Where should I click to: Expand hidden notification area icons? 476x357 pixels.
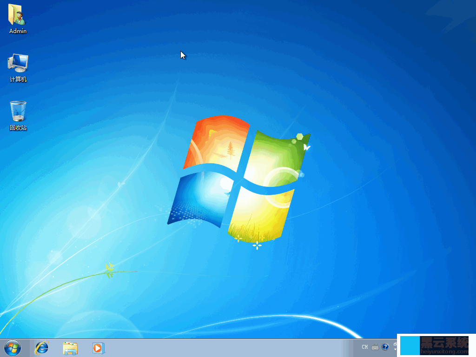(x=395, y=349)
